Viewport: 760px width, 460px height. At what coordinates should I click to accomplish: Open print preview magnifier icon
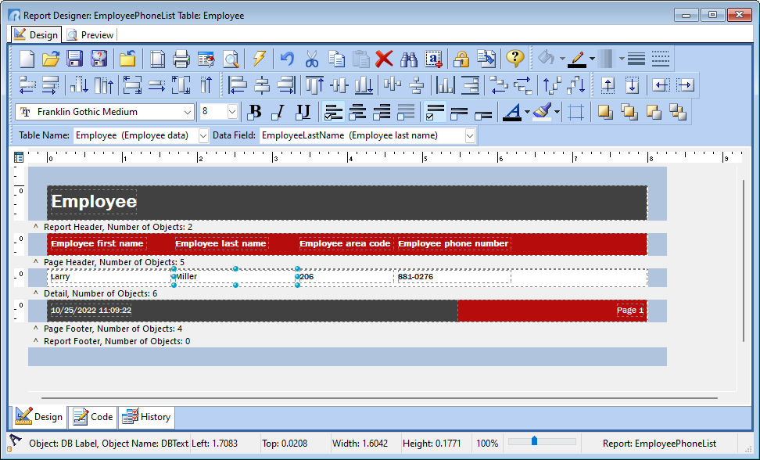[231, 59]
